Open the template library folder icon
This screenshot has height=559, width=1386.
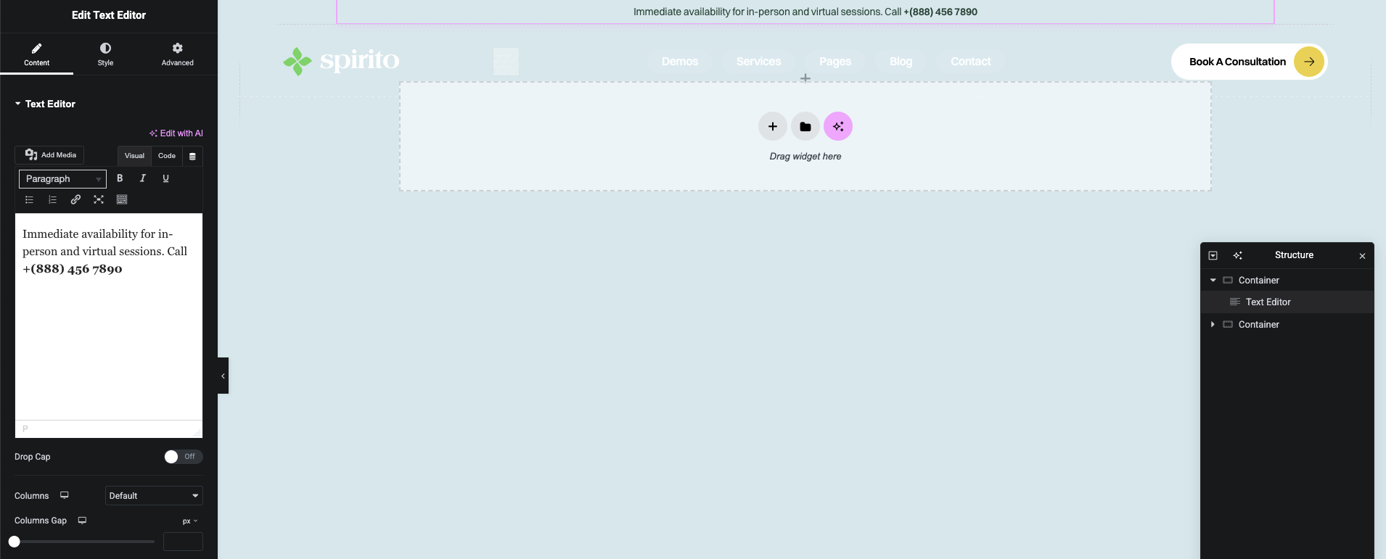coord(805,127)
